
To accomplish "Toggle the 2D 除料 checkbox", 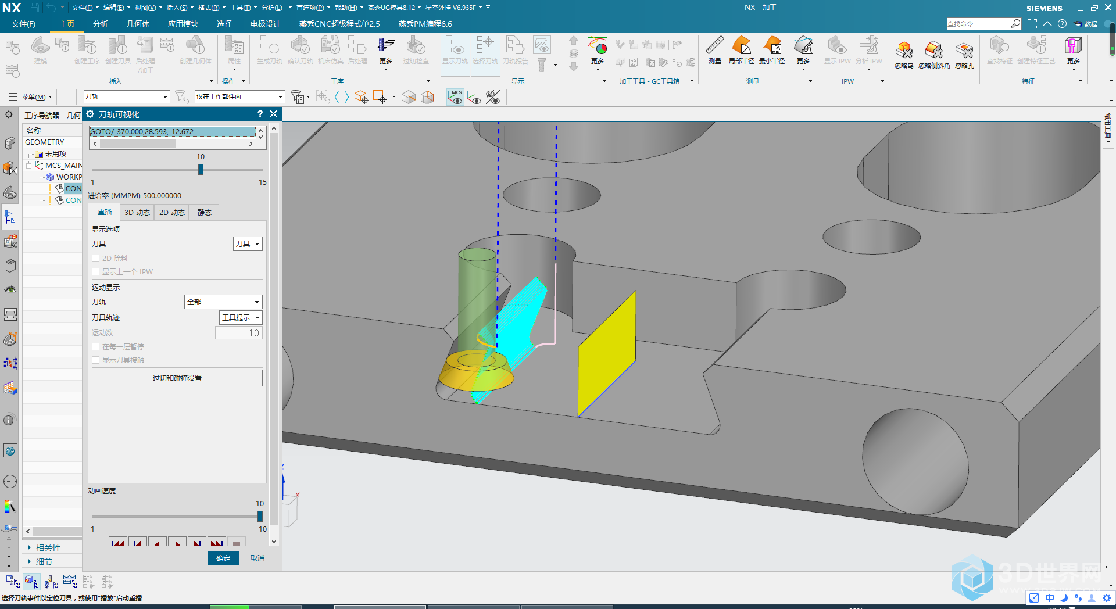I will pyautogui.click(x=96, y=259).
